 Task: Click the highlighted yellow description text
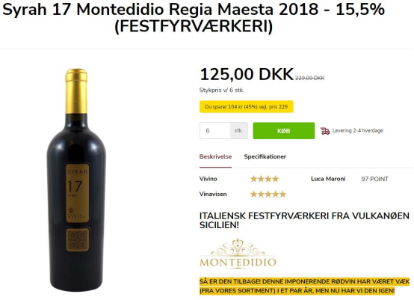304,286
